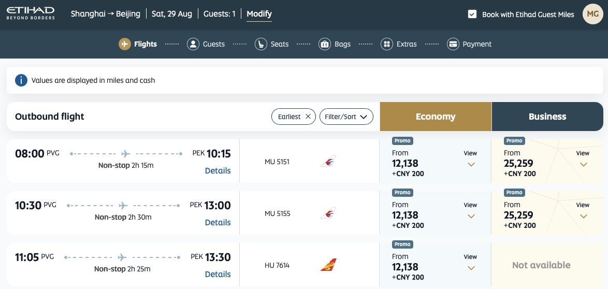The image size is (608, 289).
Task: Open the MG profile avatar
Action: [x=592, y=14]
